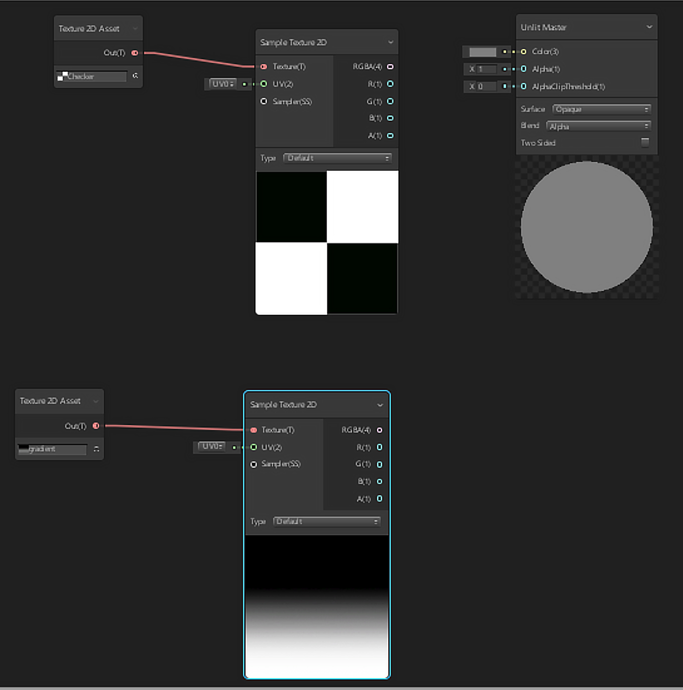Screen dimensions: 683x690
Task: Open the gray Color swatch on Unlit Master
Action: coord(483,52)
